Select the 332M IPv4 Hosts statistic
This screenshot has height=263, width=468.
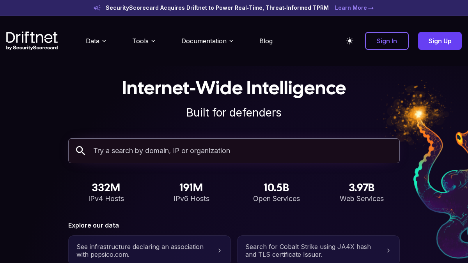[x=106, y=192]
